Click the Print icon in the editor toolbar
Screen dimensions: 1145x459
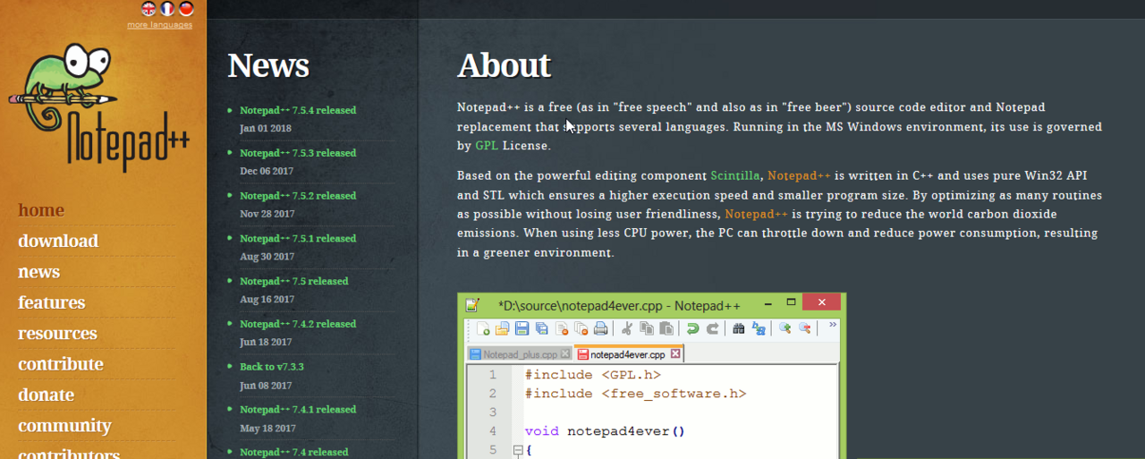[601, 328]
